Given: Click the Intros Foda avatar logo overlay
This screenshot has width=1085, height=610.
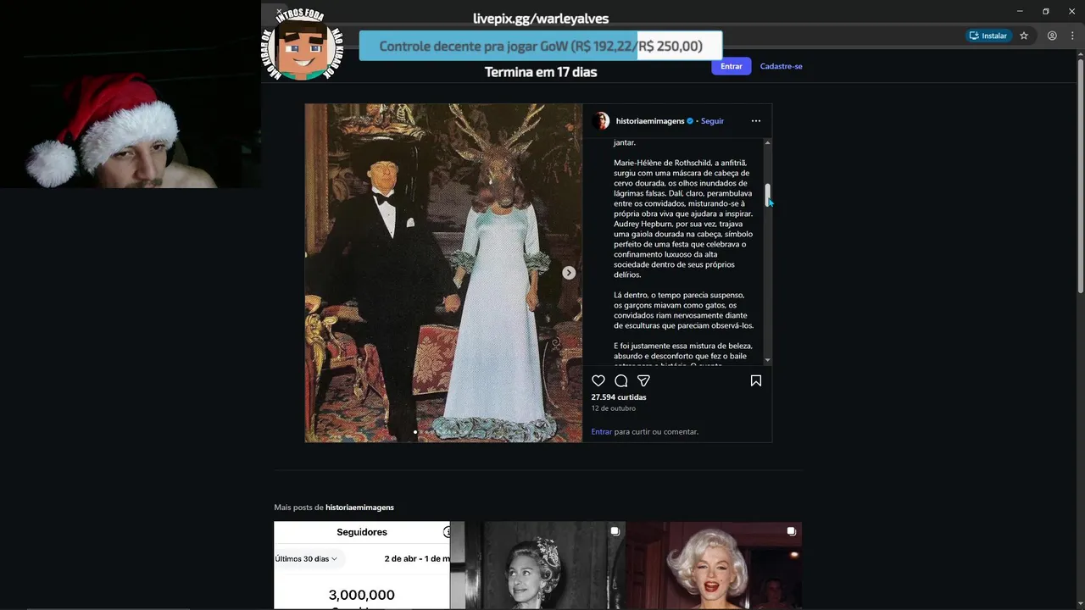Looking at the screenshot, I should (302, 44).
